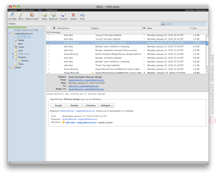Image resolution: width=216 pixels, height=175 pixels.
Task: Click the Sent folder icon
Action: point(16,44)
